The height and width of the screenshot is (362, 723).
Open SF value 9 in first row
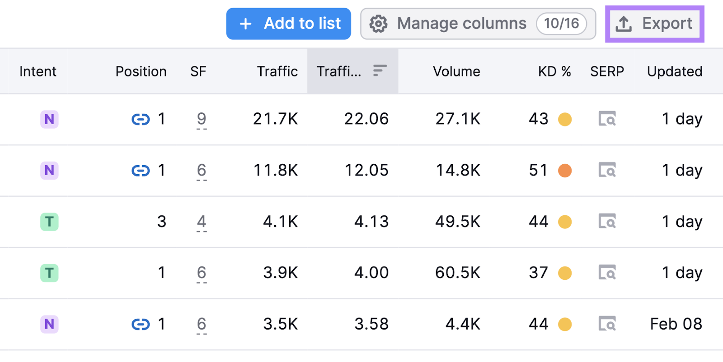click(202, 120)
